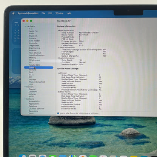Open the File menu
Viewport: 157px width, 157px height.
click(43, 13)
